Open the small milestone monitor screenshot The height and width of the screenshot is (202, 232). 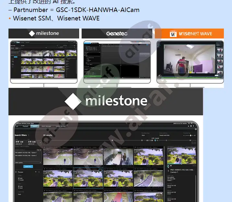[44, 60]
